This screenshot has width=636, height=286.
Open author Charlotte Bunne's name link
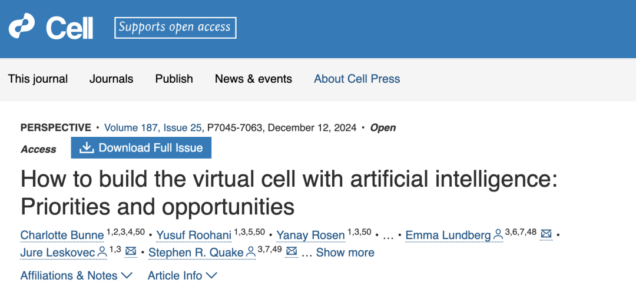coord(62,235)
